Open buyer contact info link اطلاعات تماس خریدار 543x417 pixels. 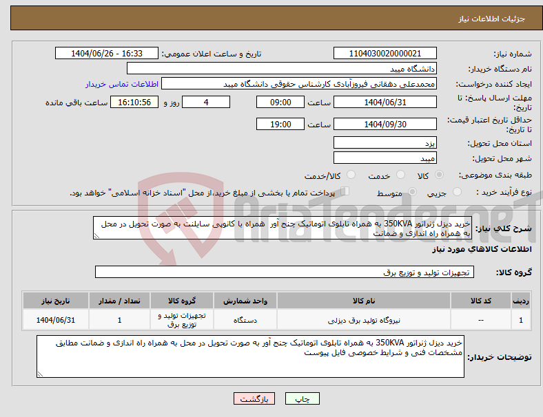pyautogui.click(x=122, y=84)
